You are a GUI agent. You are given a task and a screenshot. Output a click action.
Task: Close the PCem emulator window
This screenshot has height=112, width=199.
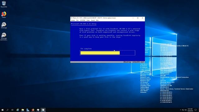(x=142, y=18)
